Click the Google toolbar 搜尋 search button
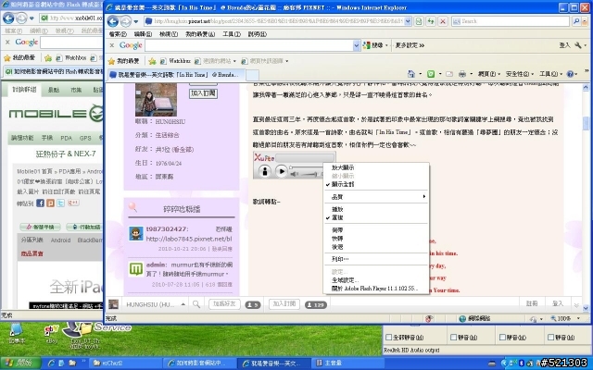The image size is (593, 370). (375, 45)
